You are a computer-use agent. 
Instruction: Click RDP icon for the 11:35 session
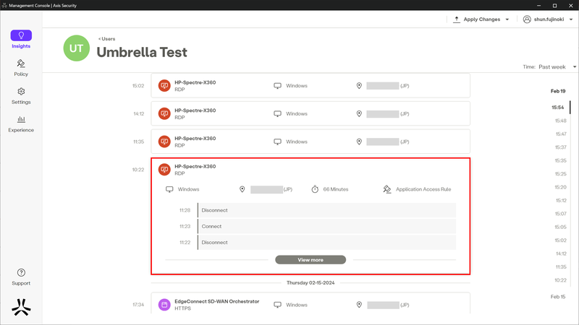click(x=164, y=142)
